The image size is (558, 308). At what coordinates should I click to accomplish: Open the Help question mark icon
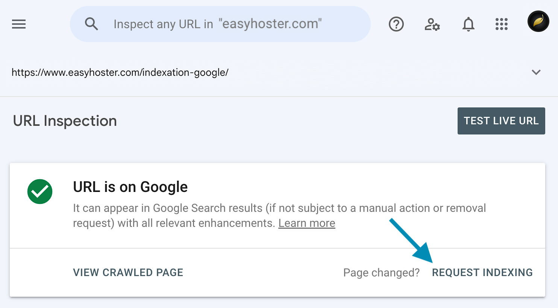pyautogui.click(x=396, y=24)
